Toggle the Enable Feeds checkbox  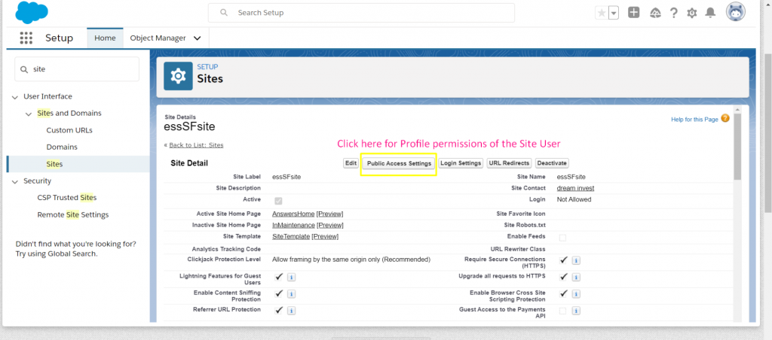(562, 238)
